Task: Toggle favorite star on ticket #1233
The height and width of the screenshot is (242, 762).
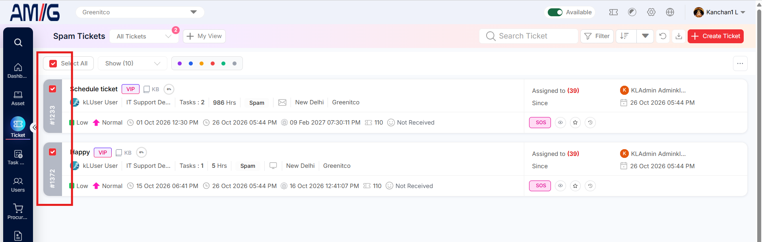Action: [x=575, y=123]
